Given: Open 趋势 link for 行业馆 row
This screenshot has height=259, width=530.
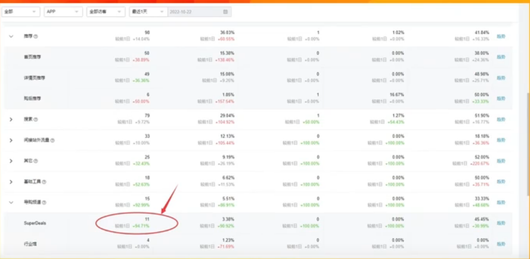Looking at the screenshot, I should tap(501, 244).
